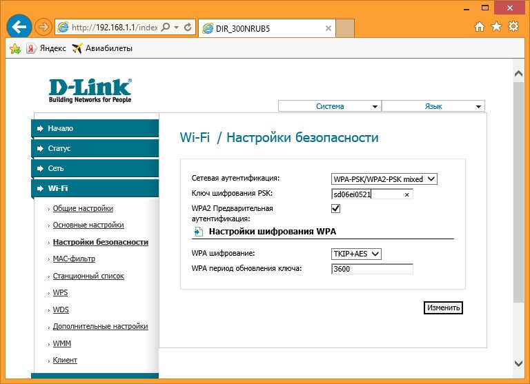The width and height of the screenshot is (530, 384).
Task: Open the browser Home icon
Action: pos(480,27)
